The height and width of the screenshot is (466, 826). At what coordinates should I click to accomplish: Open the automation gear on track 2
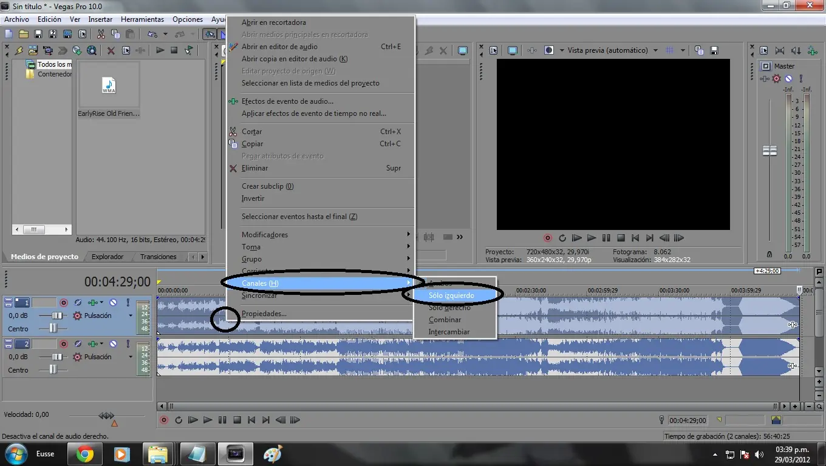pos(77,357)
